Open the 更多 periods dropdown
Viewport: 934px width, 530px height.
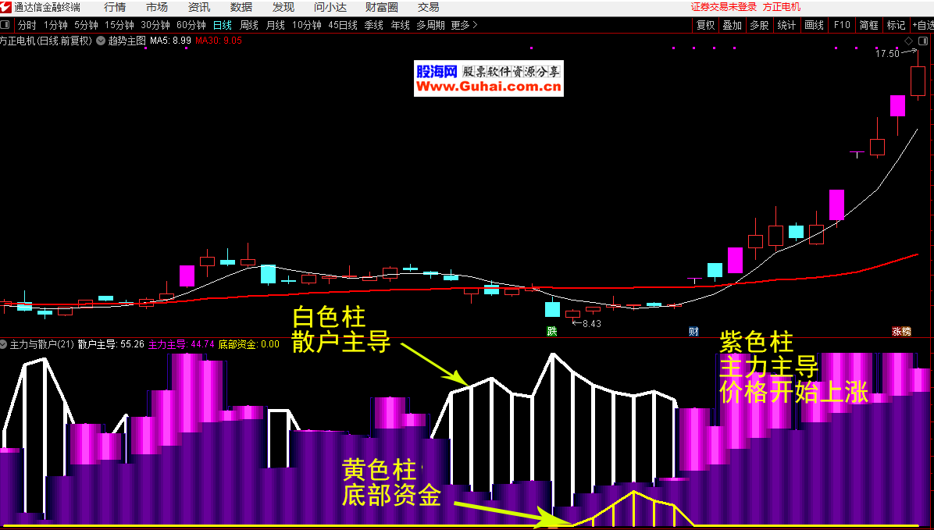(x=465, y=25)
